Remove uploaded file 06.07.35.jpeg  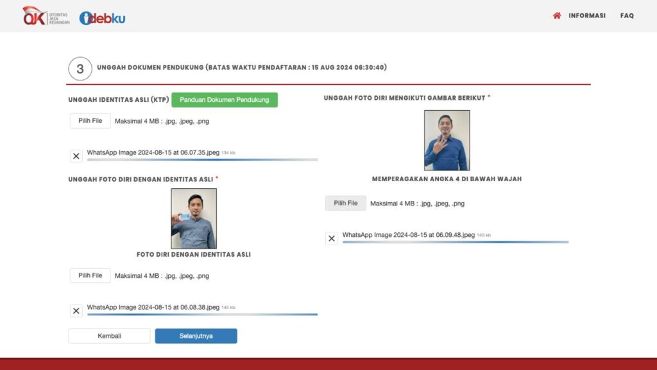coord(76,156)
